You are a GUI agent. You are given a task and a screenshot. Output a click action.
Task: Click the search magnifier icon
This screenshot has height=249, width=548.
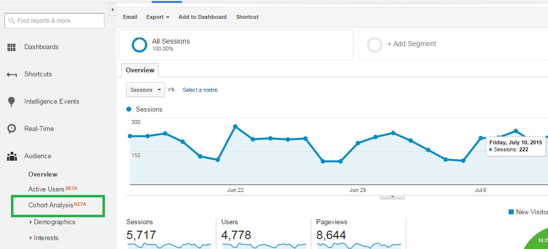pos(11,21)
